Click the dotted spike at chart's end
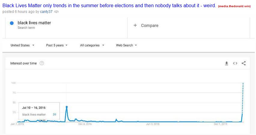 pyautogui.click(x=243, y=98)
